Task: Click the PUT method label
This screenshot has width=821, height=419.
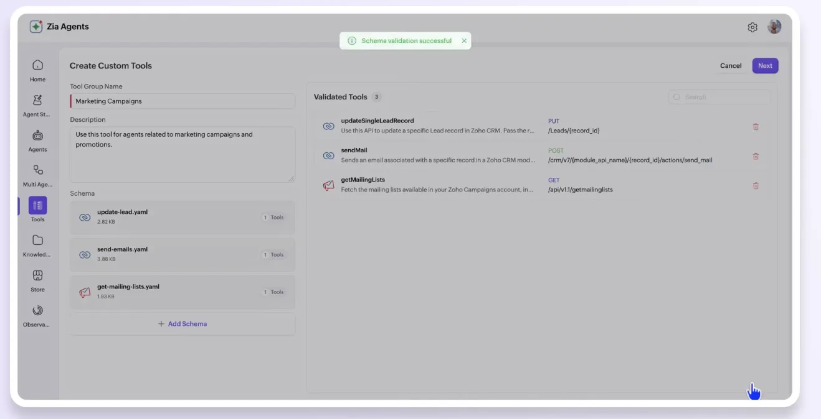Action: (x=554, y=121)
